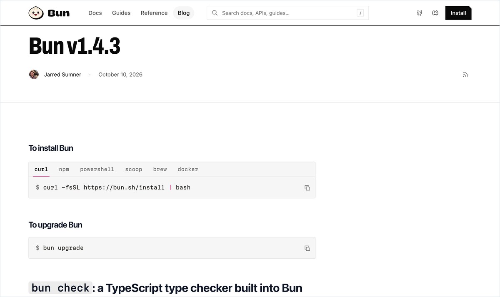Click the curl -fsSL command text
The image size is (500, 297).
[117, 187]
